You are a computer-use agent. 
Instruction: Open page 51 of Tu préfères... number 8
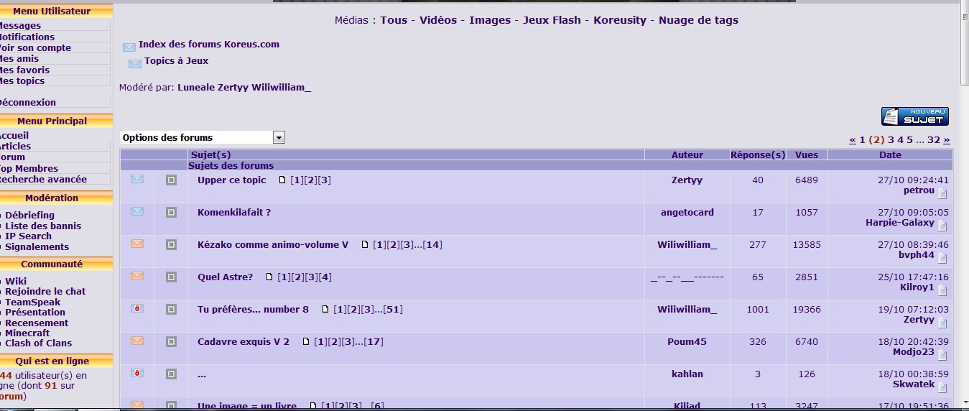[393, 310]
